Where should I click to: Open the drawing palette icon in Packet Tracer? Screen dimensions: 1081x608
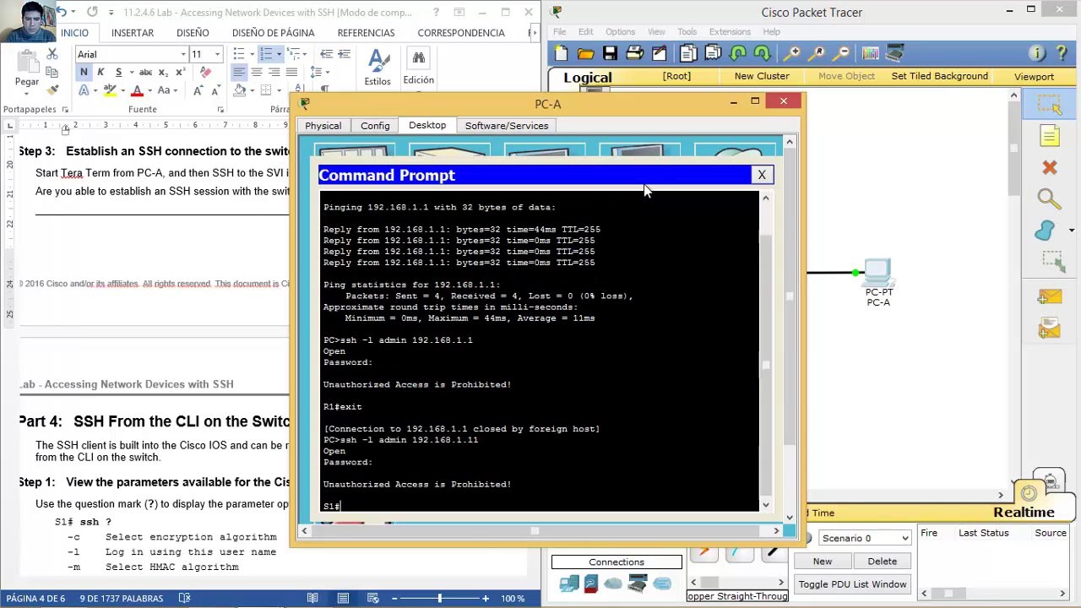(x=870, y=54)
